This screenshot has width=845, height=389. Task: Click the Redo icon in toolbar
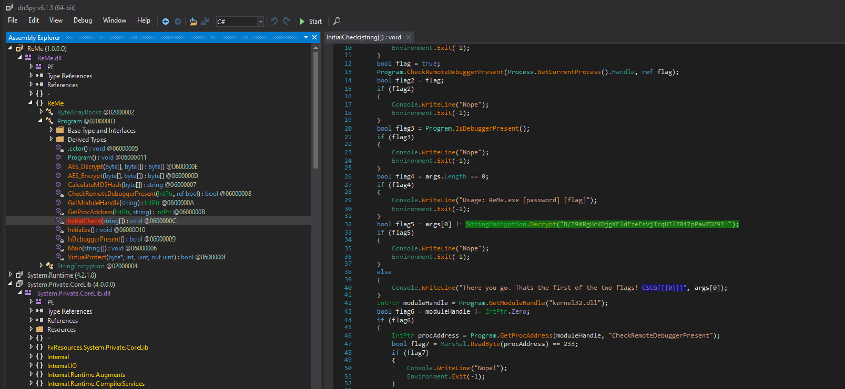point(286,21)
